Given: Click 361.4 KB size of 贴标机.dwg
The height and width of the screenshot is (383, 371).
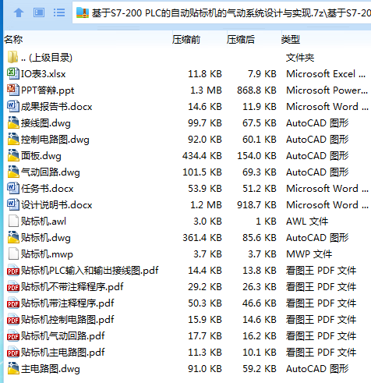Looking at the screenshot, I should (x=202, y=238).
